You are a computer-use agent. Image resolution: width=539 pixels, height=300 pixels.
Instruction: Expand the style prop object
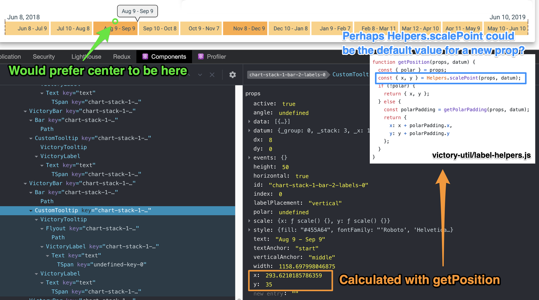pos(249,230)
